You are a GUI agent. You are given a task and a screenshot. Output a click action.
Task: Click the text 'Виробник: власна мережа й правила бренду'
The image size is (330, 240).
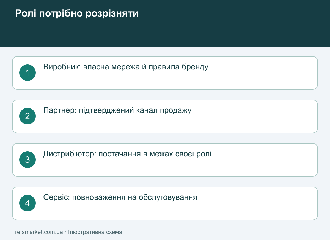pyautogui.click(x=126, y=67)
